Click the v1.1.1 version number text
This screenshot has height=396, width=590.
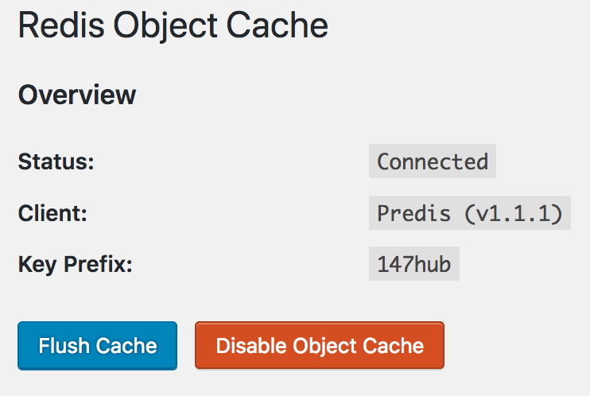(514, 213)
